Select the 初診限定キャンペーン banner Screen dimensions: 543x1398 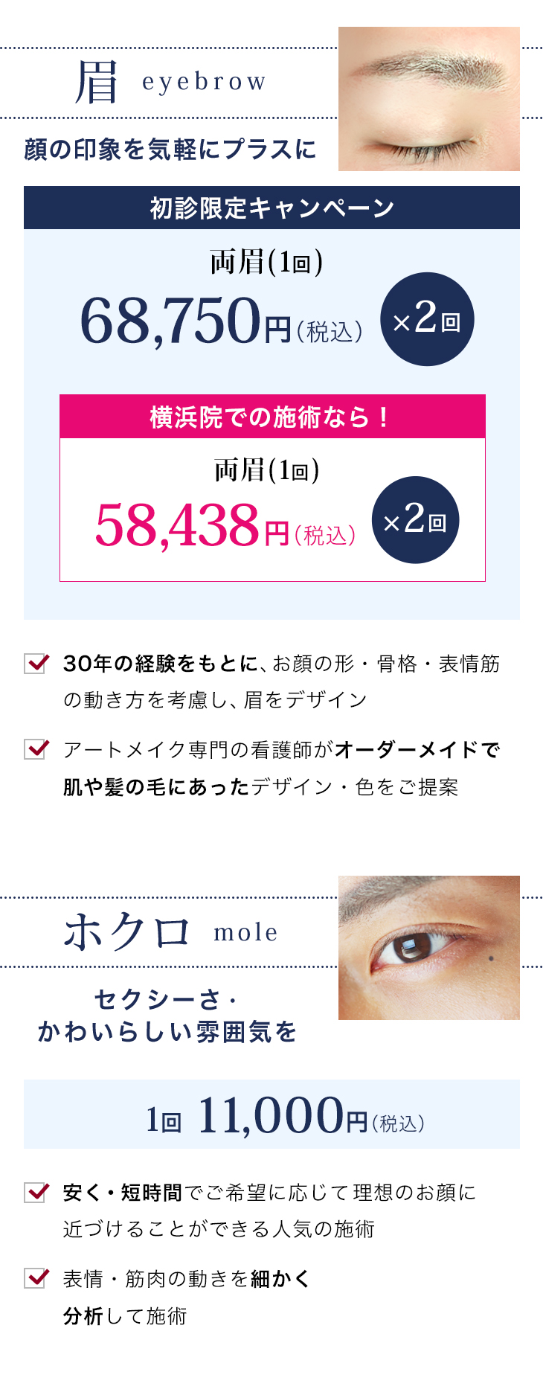pos(271,208)
